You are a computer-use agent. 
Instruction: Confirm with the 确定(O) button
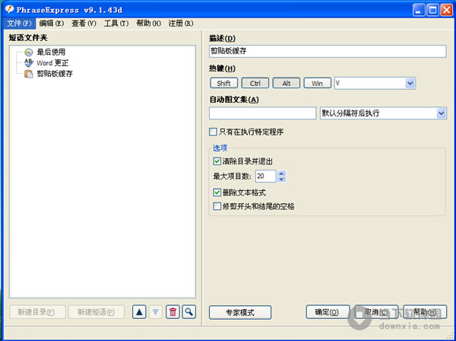coord(328,312)
